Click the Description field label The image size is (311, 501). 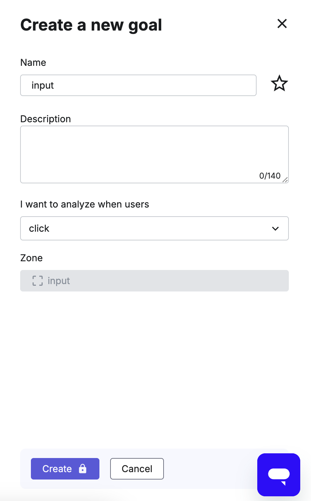click(46, 119)
